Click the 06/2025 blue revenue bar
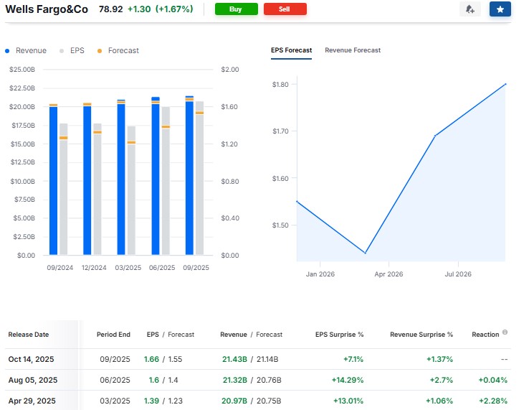This screenshot has width=529, height=410. click(x=156, y=176)
